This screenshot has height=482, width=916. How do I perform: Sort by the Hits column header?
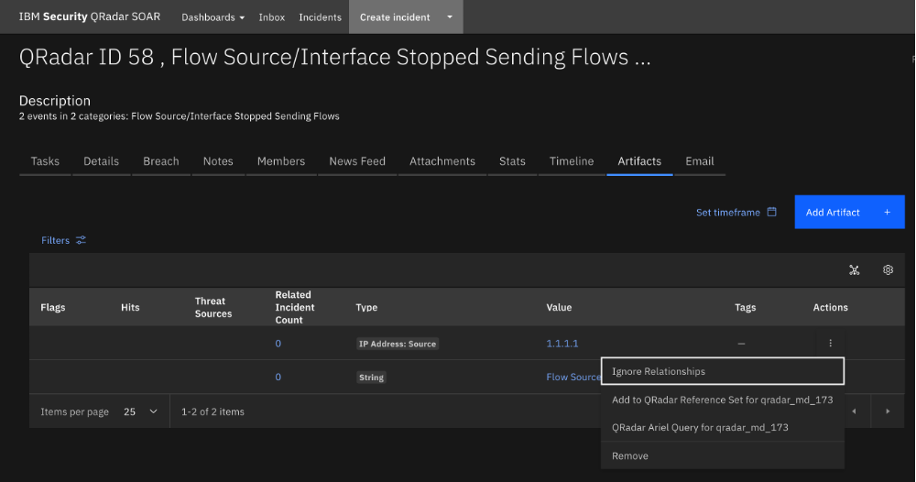[130, 307]
